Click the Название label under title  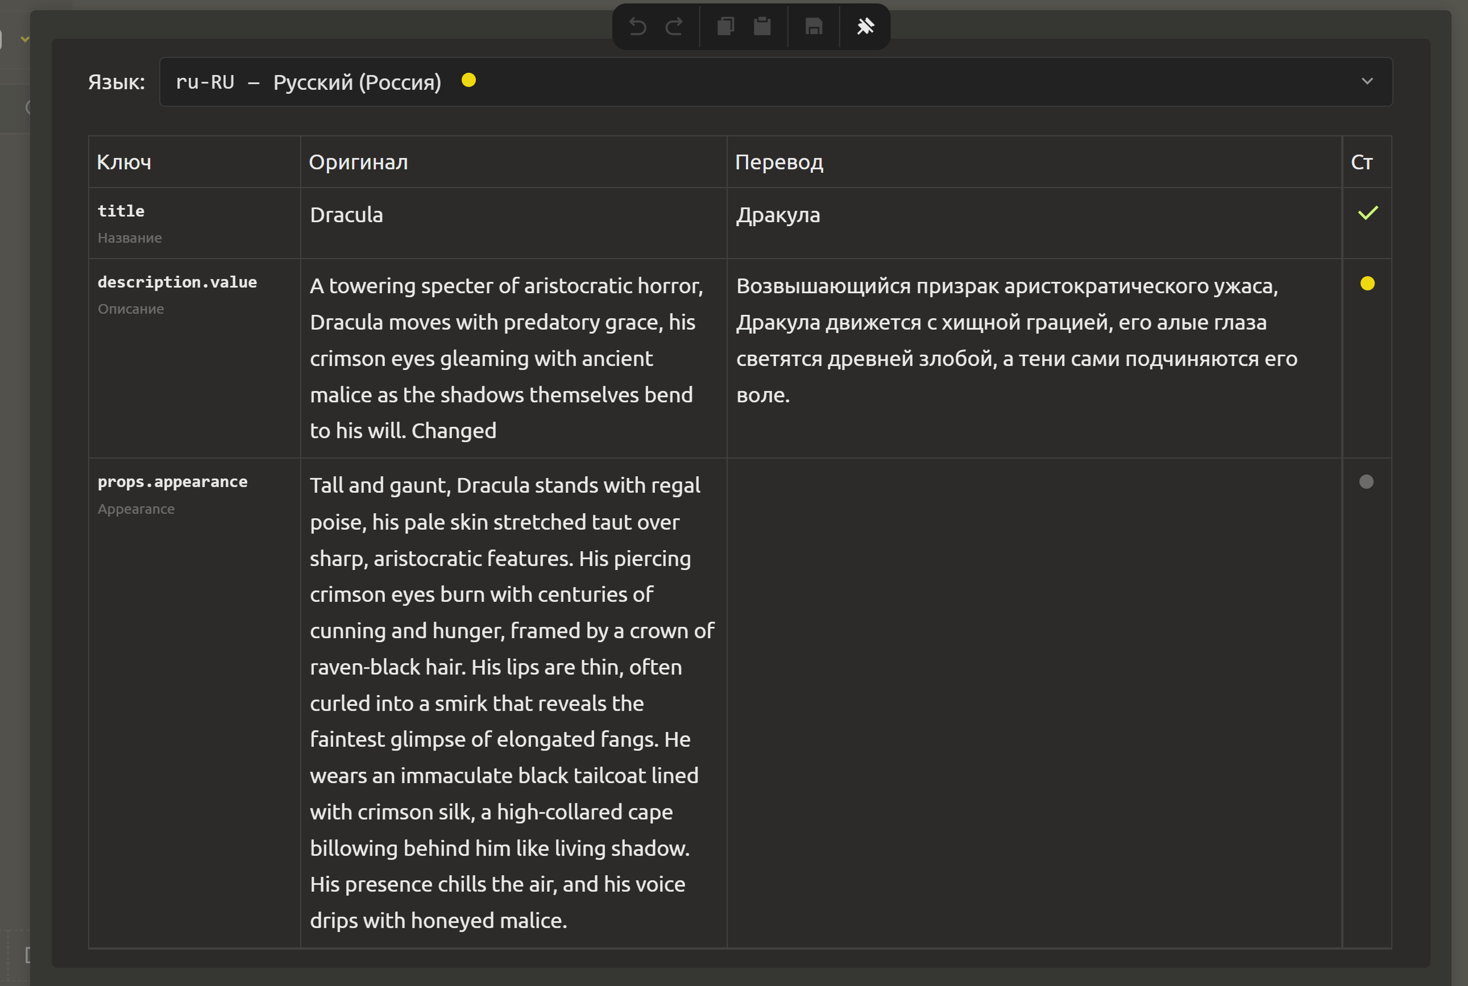pyautogui.click(x=130, y=238)
